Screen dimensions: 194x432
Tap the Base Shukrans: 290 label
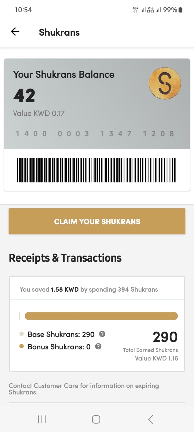[61, 334]
